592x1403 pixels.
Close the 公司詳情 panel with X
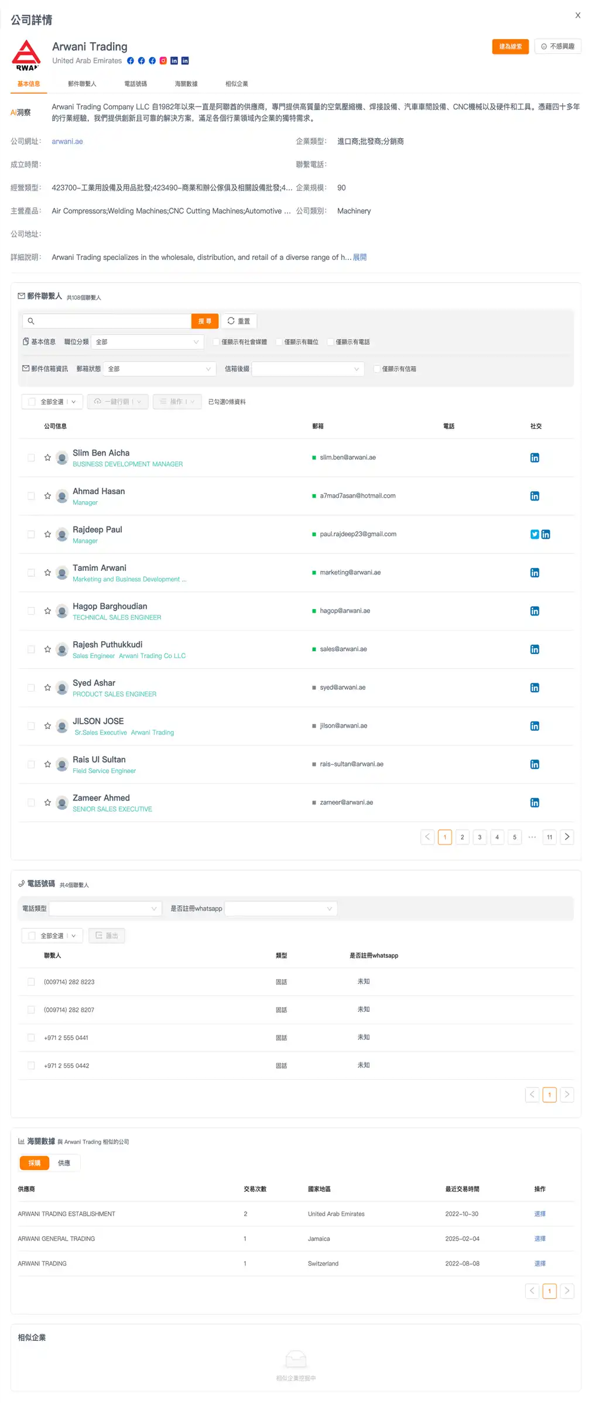578,15
